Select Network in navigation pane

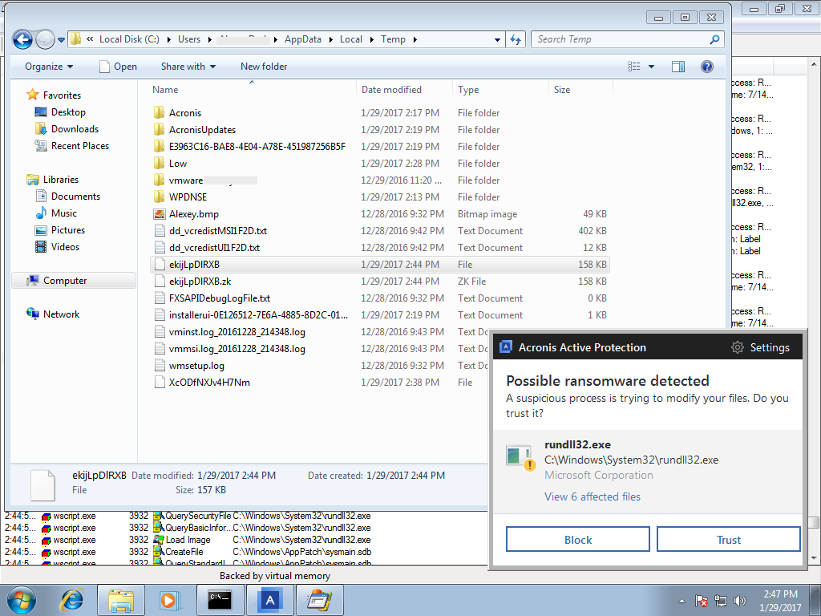pos(61,314)
